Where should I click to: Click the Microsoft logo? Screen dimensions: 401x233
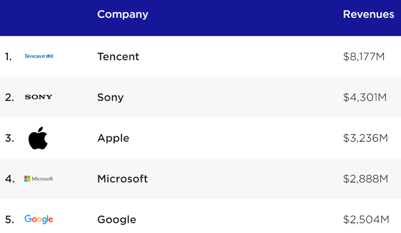pos(38,179)
